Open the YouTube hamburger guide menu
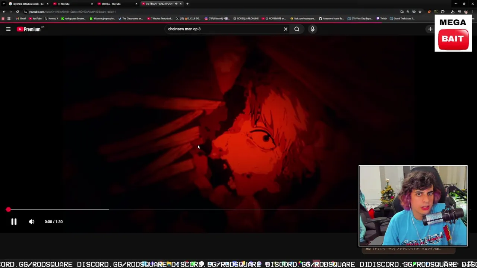Viewport: 477px width, 268px height. (x=8, y=29)
